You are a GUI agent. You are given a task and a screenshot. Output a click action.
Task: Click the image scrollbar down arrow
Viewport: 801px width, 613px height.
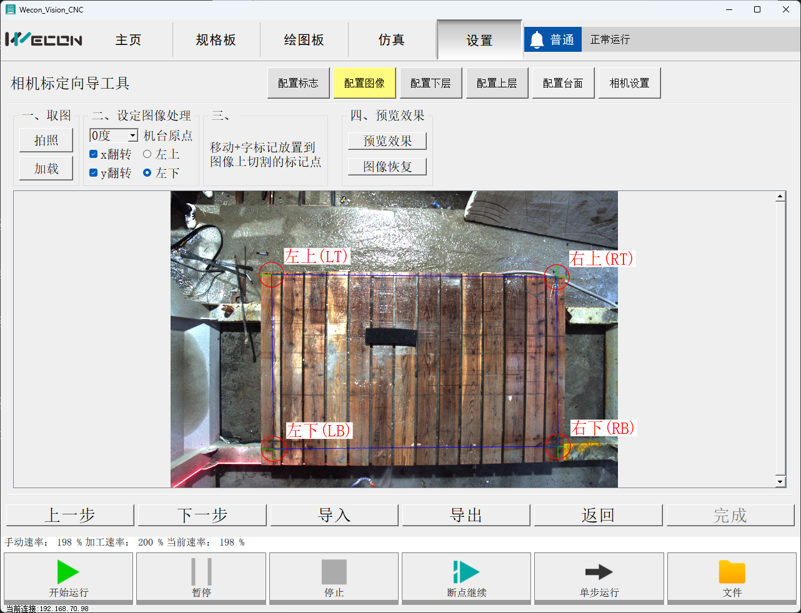[x=780, y=481]
